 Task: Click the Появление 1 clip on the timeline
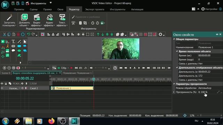click(72, 88)
